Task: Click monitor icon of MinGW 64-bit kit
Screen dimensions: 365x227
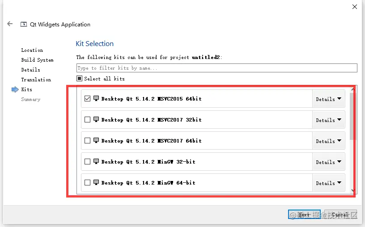Action: click(96, 182)
